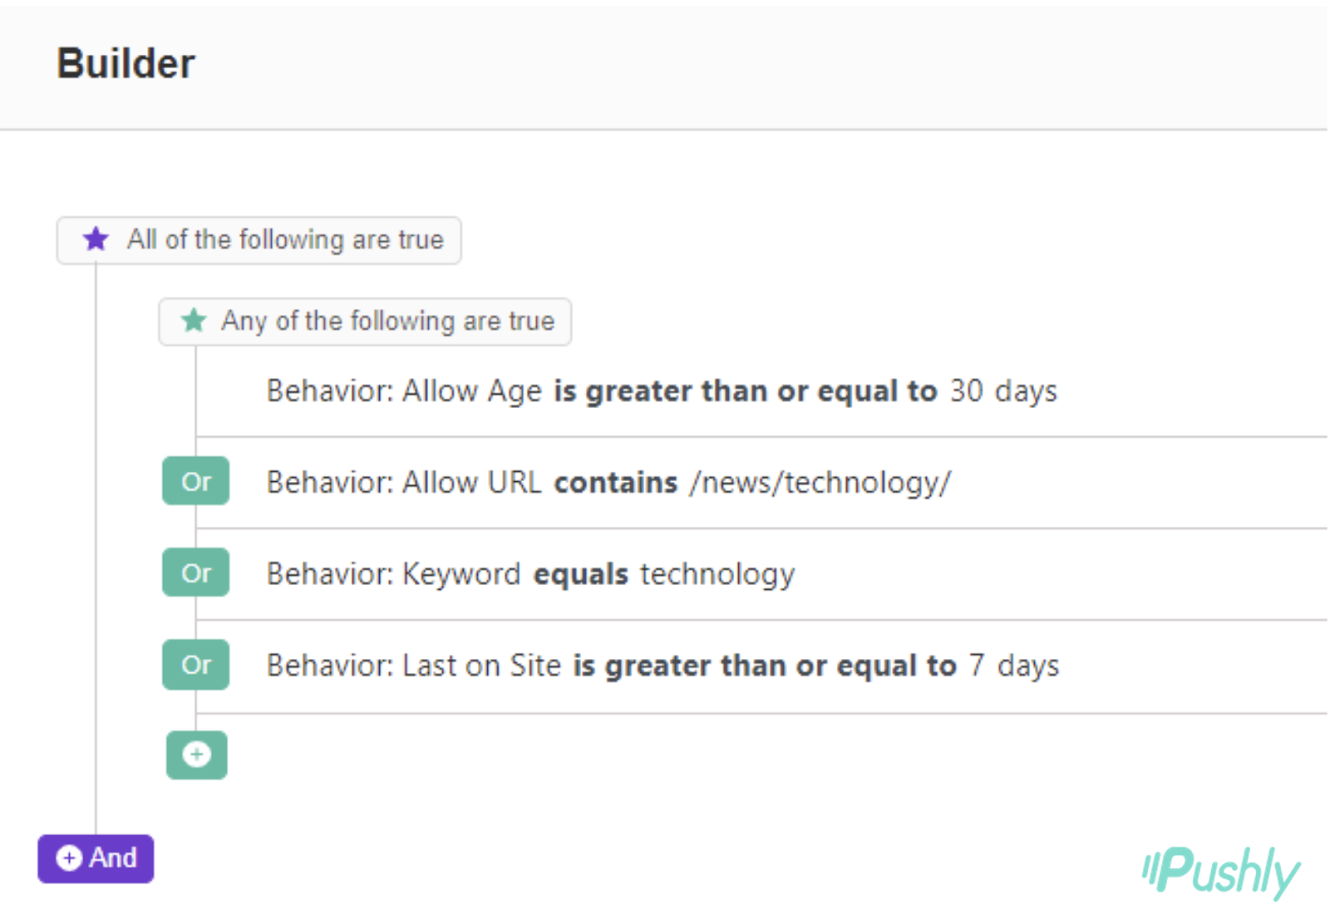The image size is (1330, 924).
Task: Click the green star icon
Action: point(194,321)
